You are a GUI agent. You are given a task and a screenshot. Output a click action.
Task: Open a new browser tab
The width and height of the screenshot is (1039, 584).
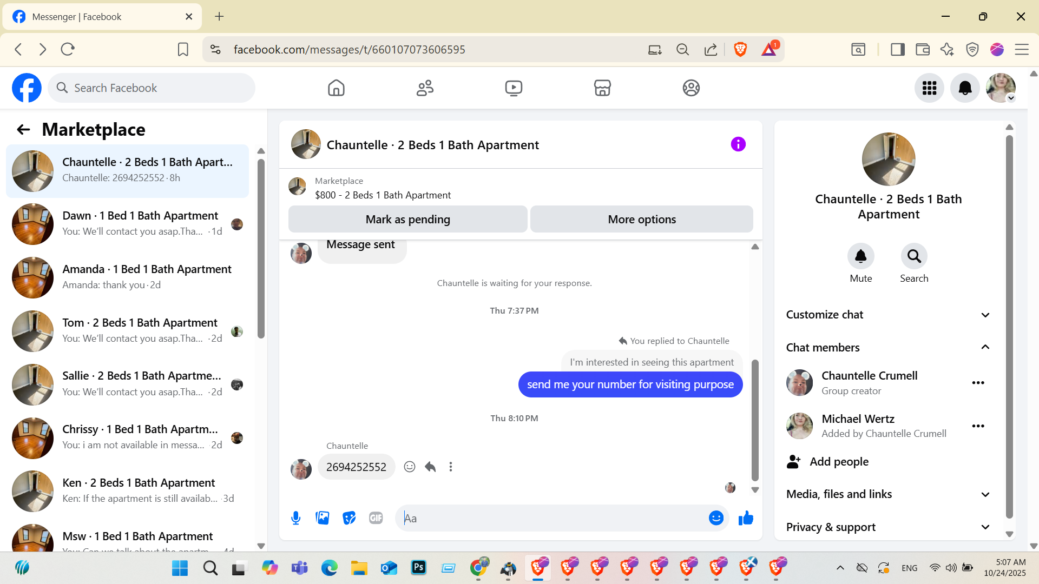tap(219, 16)
